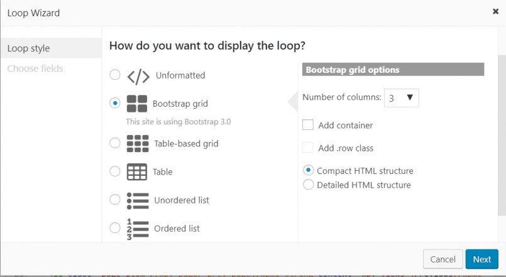This screenshot has height=277, width=506.
Task: Click the Bootstrap grid four-square icon
Action: (137, 104)
